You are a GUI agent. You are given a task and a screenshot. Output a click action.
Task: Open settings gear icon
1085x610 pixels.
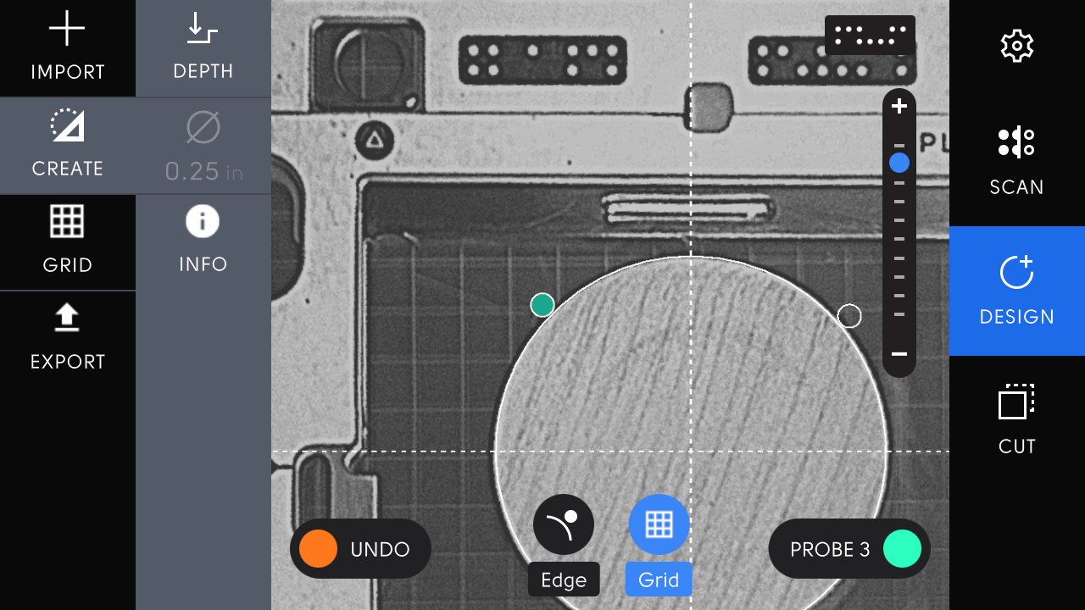tap(1016, 46)
